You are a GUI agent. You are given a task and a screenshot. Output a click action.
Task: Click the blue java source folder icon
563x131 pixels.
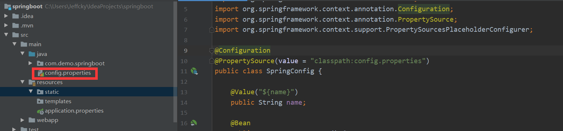click(32, 54)
